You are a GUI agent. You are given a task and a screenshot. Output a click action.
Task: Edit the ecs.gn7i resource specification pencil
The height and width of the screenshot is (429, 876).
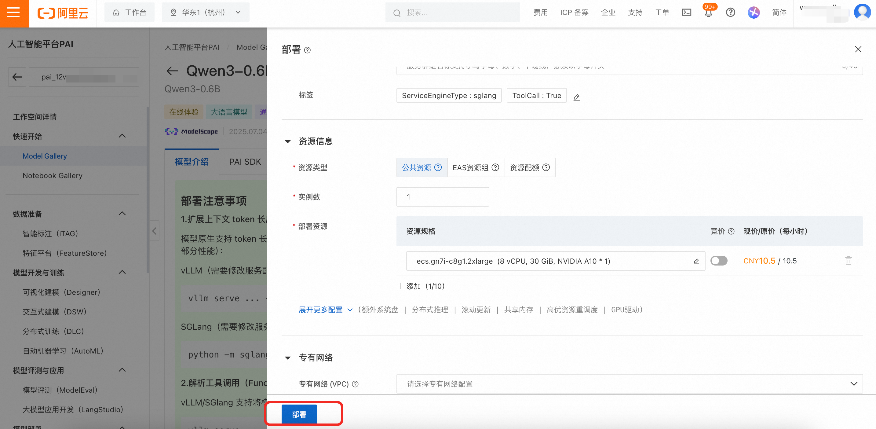696,261
